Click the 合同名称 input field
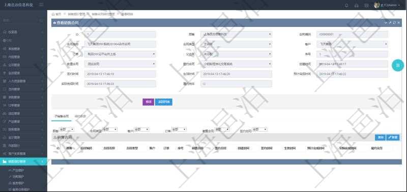This screenshot has width=407, height=192. 120,44
